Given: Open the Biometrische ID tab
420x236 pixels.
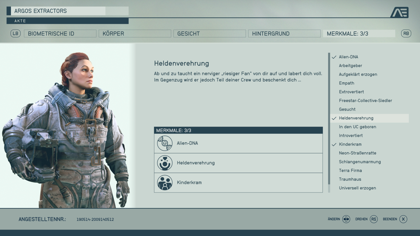Looking at the screenshot, I should point(60,34).
